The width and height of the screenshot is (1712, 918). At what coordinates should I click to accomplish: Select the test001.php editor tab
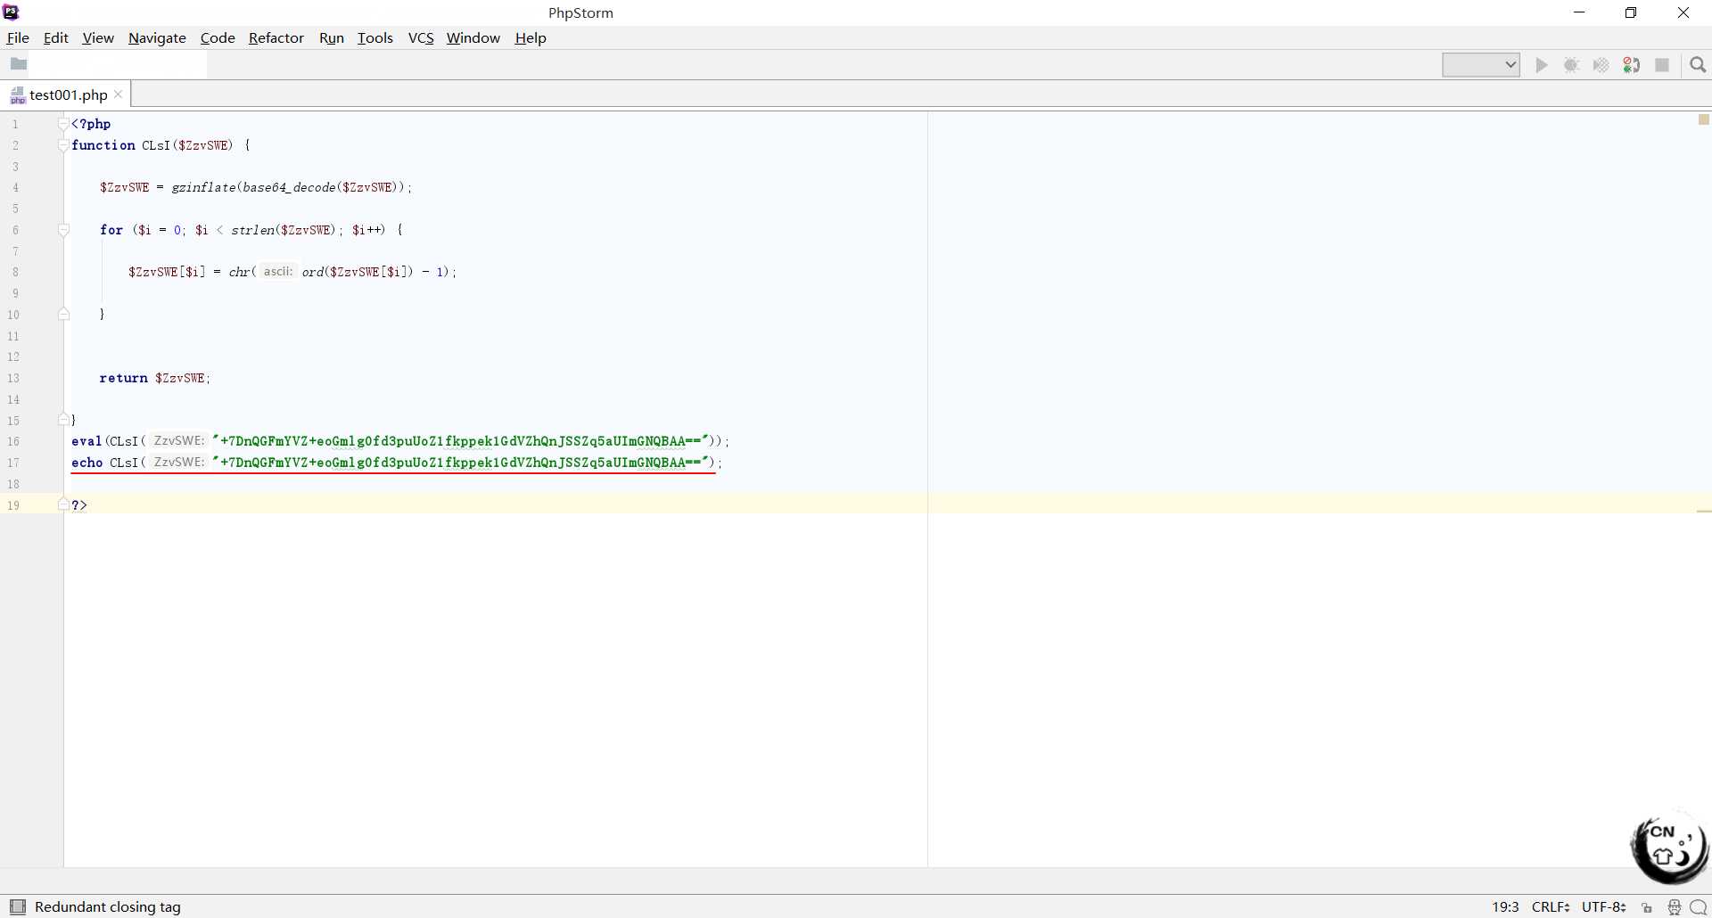pyautogui.click(x=68, y=94)
